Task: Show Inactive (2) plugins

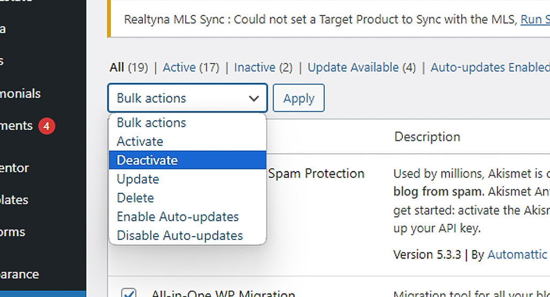Action: point(263,67)
